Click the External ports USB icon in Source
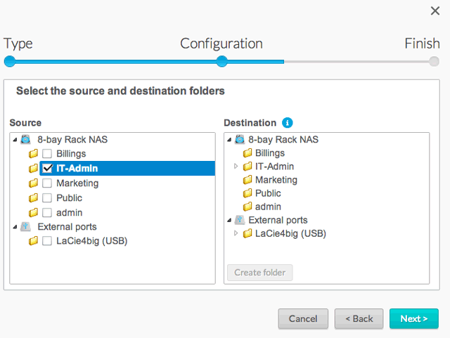The width and height of the screenshot is (450, 338). [25, 227]
